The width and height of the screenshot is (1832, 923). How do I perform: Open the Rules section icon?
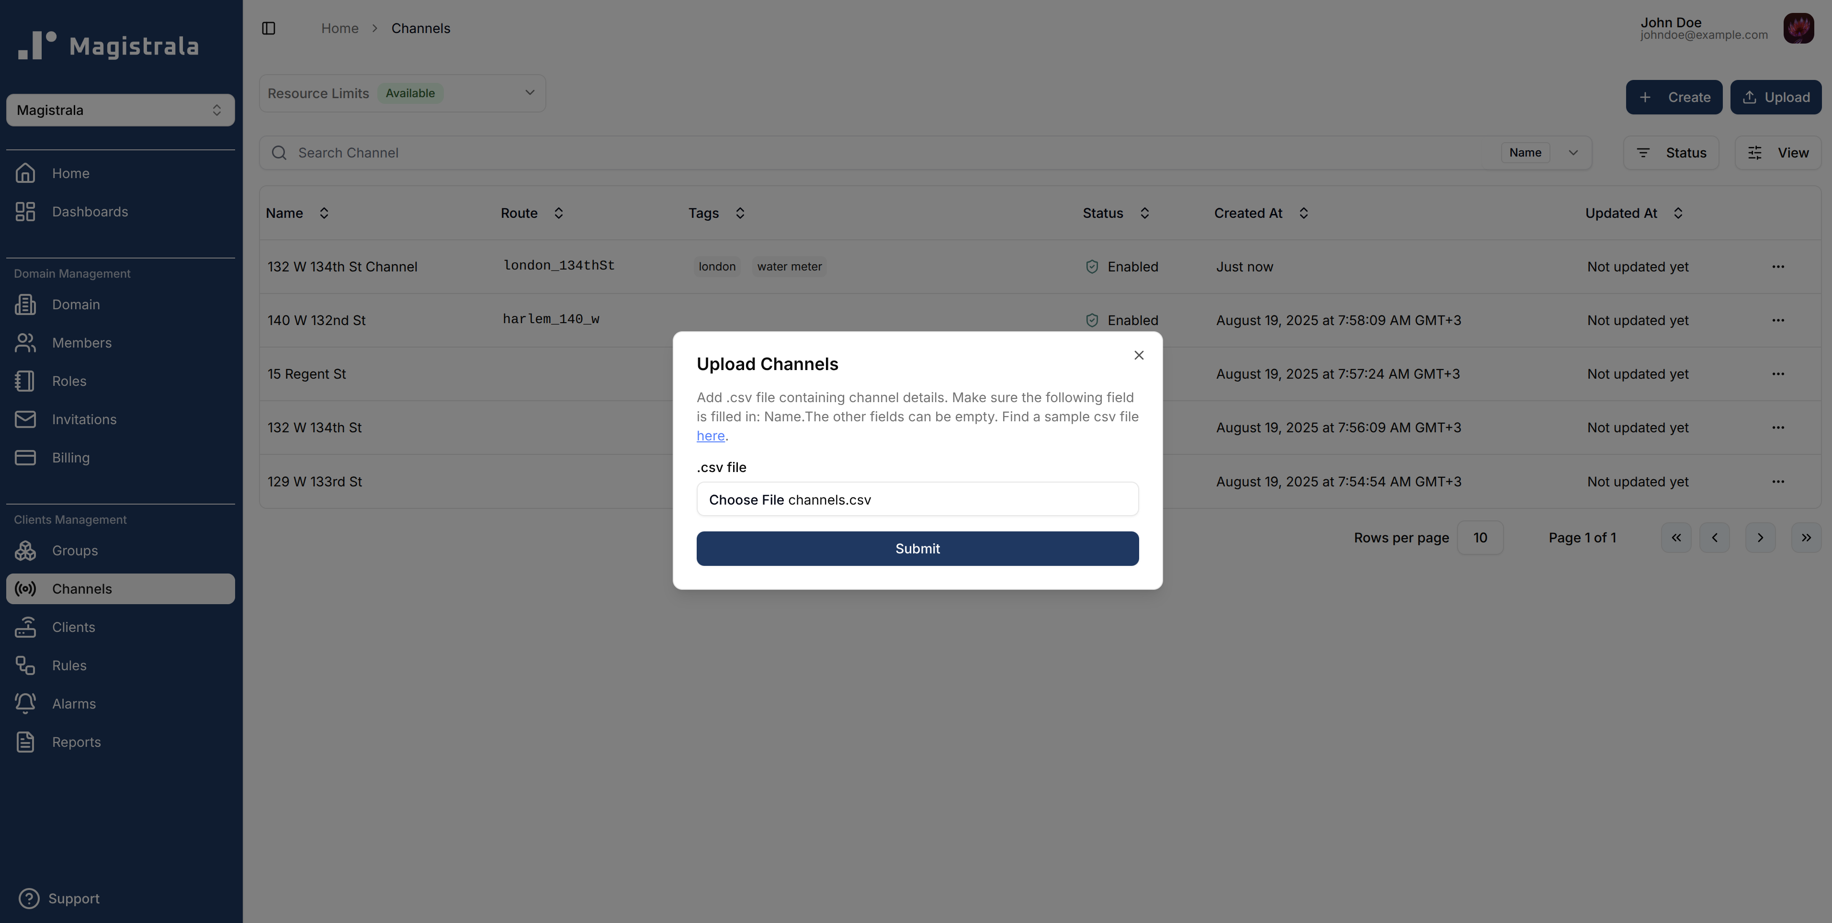[x=25, y=665]
